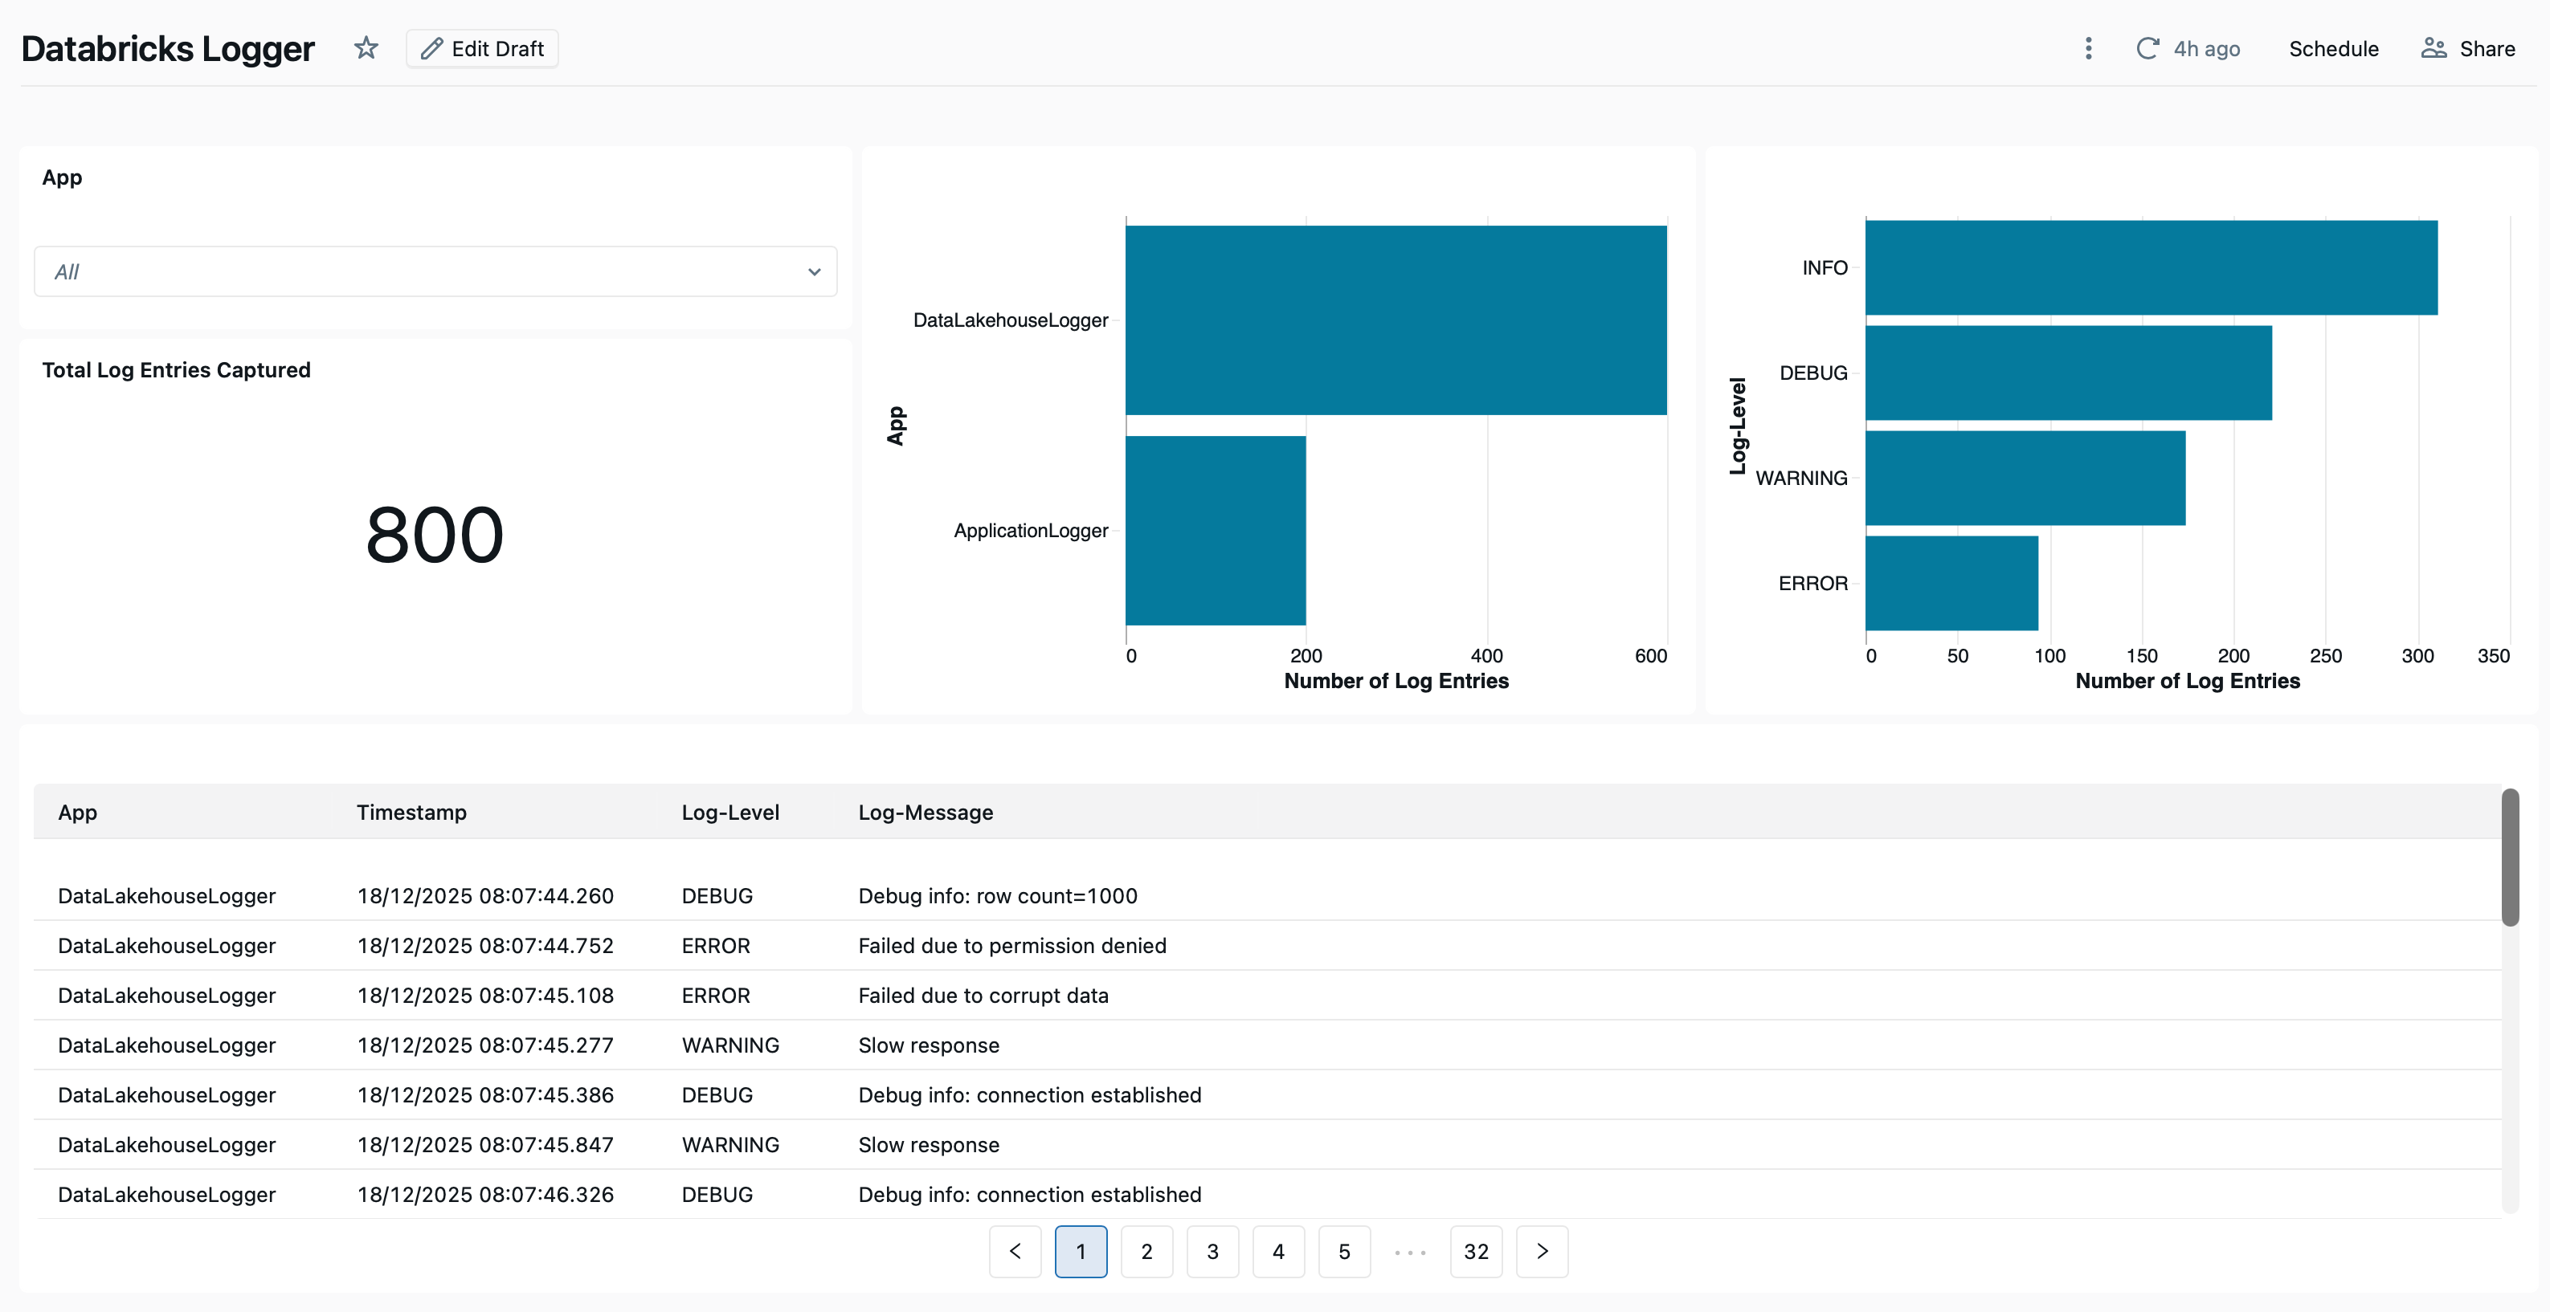This screenshot has height=1312, width=2550.
Task: Click the DataLakehouseLogger bar in chart
Action: [1396, 320]
